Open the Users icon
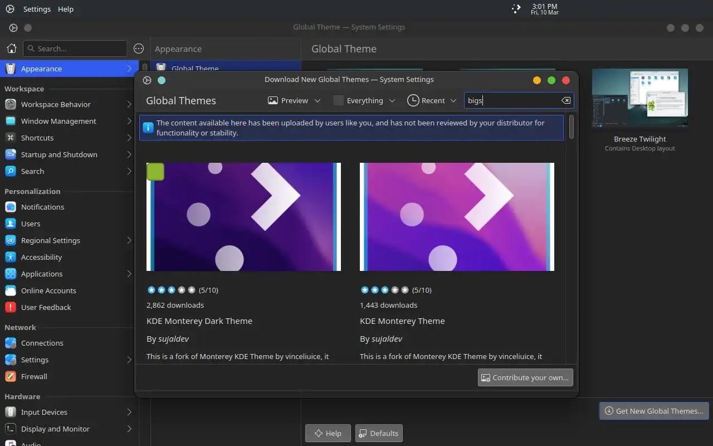This screenshot has width=713, height=446. tap(11, 224)
